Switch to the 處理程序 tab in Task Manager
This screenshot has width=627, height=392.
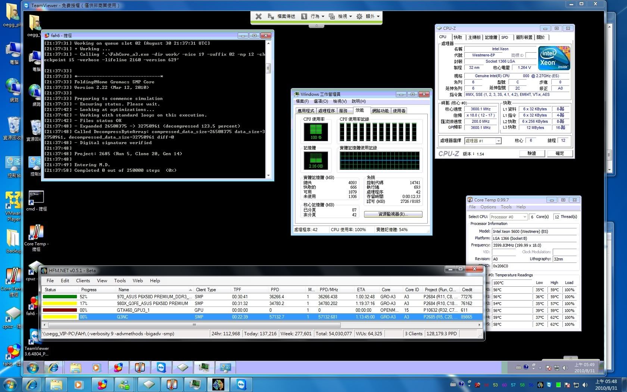(x=327, y=111)
